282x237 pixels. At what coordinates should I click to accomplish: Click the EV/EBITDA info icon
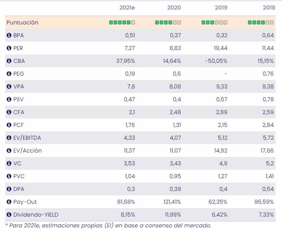point(9,138)
